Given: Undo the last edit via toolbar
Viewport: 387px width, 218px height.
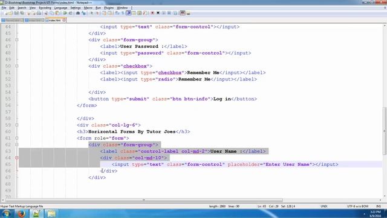Looking at the screenshot, I should pos(65,13).
